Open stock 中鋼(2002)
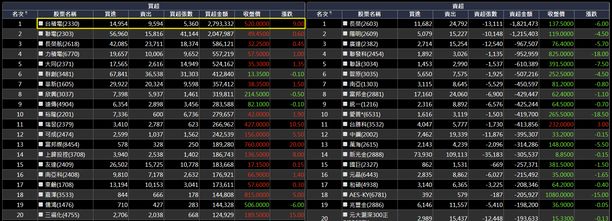 click(x=364, y=134)
